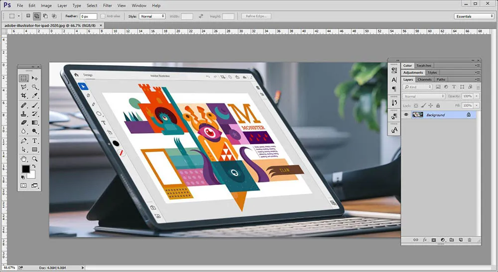Open the Color panel flyout menu
The image size is (498, 272).
[478, 66]
